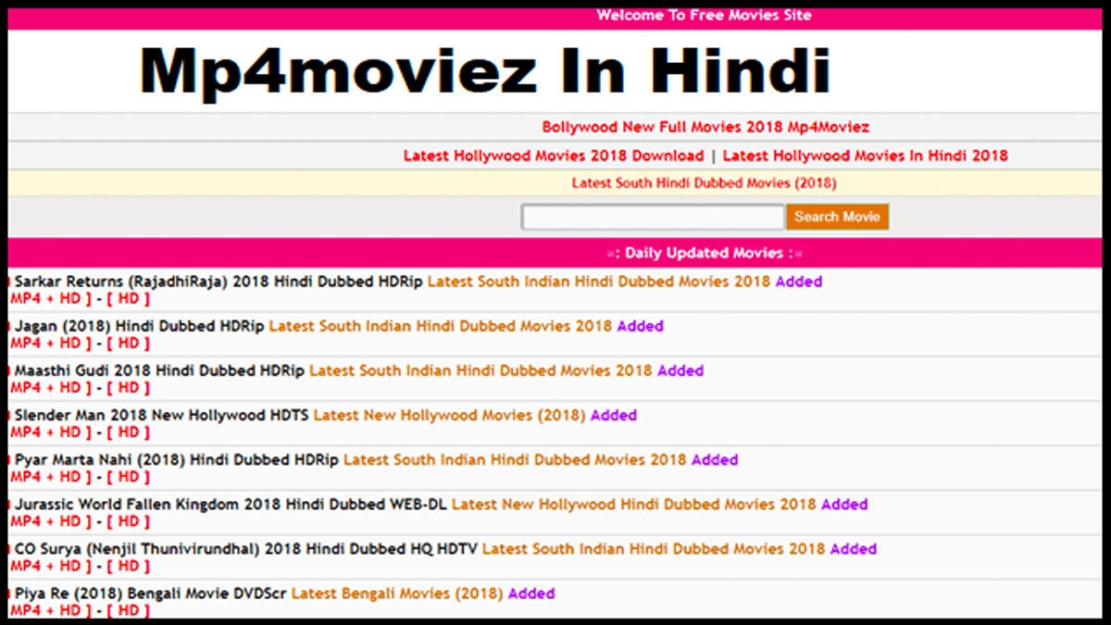This screenshot has width=1111, height=625.
Task: Click 'Added' label on CO Surya row
Action: (853, 549)
